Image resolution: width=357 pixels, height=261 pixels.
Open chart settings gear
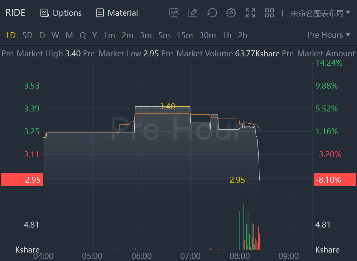231,13
